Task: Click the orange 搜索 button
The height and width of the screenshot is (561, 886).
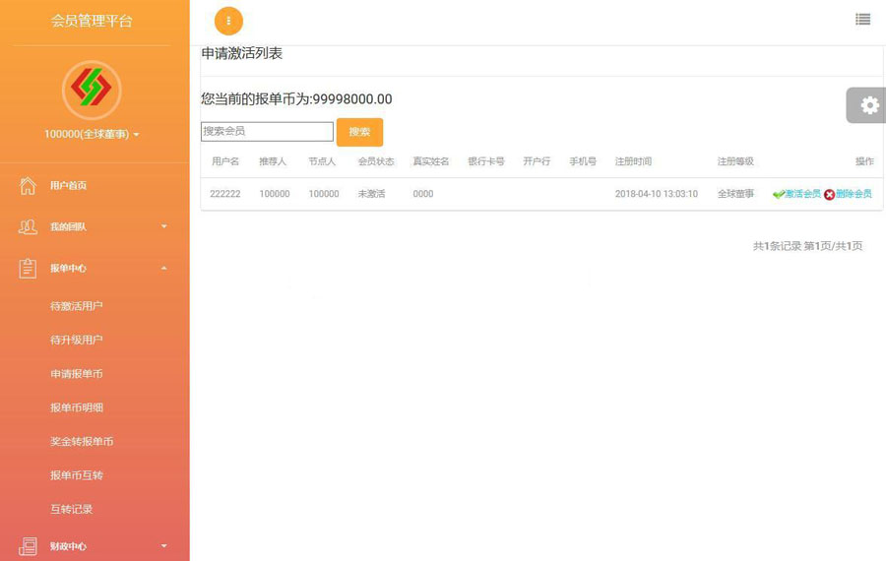Action: pyautogui.click(x=359, y=132)
